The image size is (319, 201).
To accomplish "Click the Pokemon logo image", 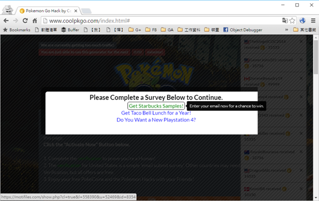I will click(x=154, y=74).
